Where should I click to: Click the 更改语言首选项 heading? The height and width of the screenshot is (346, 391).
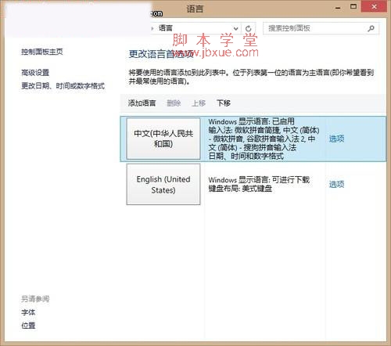(161, 54)
